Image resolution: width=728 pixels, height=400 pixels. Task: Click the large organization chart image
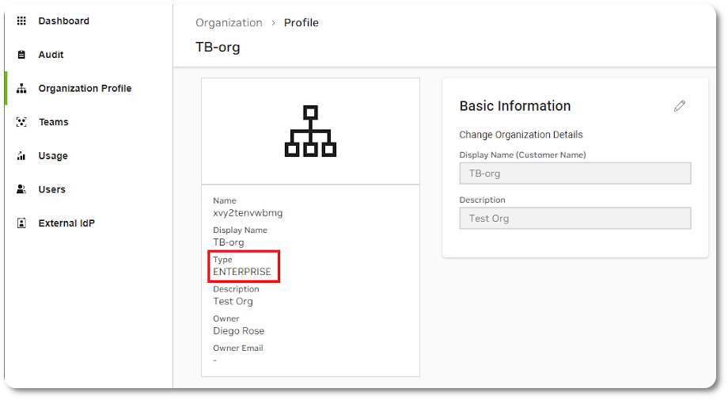point(310,131)
